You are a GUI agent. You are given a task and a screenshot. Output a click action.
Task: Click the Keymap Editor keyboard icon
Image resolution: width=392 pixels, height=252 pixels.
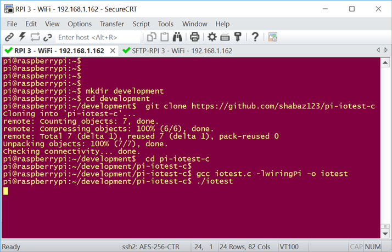(225, 37)
